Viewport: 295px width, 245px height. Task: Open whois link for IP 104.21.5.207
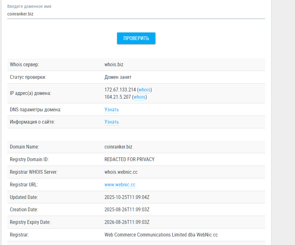pos(139,97)
